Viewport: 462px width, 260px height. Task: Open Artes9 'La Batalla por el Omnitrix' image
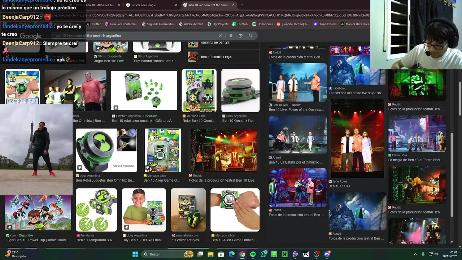coord(297,135)
